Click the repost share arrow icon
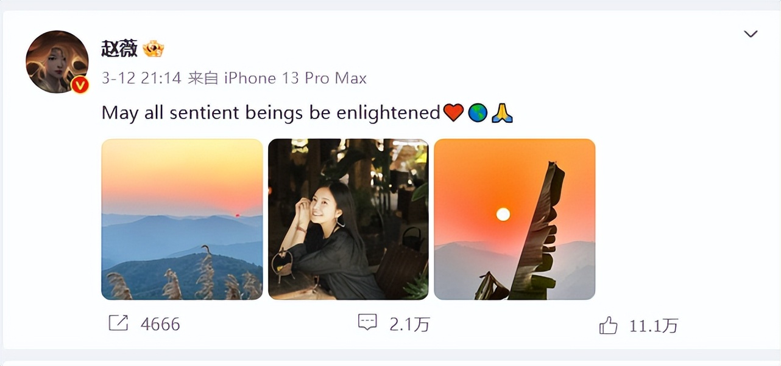The width and height of the screenshot is (781, 366). [118, 323]
